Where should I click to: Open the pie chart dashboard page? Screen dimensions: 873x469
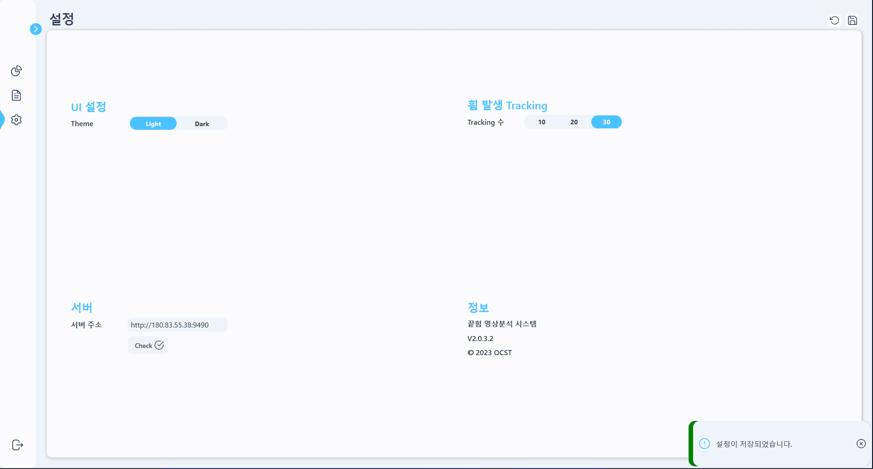tap(16, 71)
